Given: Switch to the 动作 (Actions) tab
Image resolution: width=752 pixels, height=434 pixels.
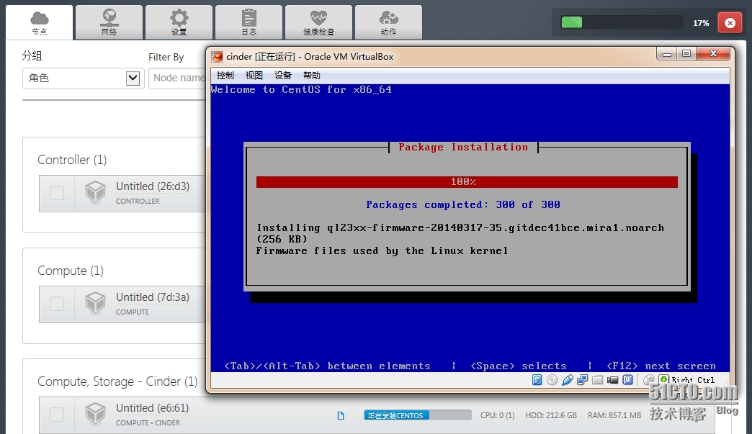Looking at the screenshot, I should 388,22.
